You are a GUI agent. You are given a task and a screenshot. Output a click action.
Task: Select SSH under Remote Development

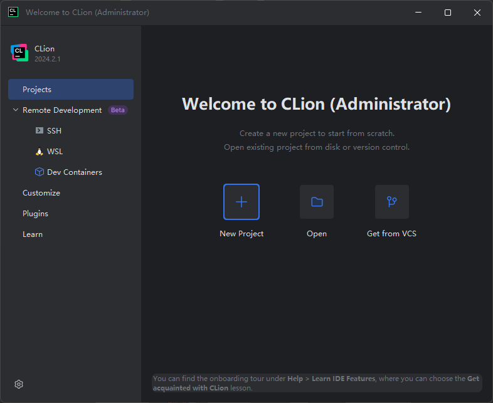pyautogui.click(x=54, y=130)
